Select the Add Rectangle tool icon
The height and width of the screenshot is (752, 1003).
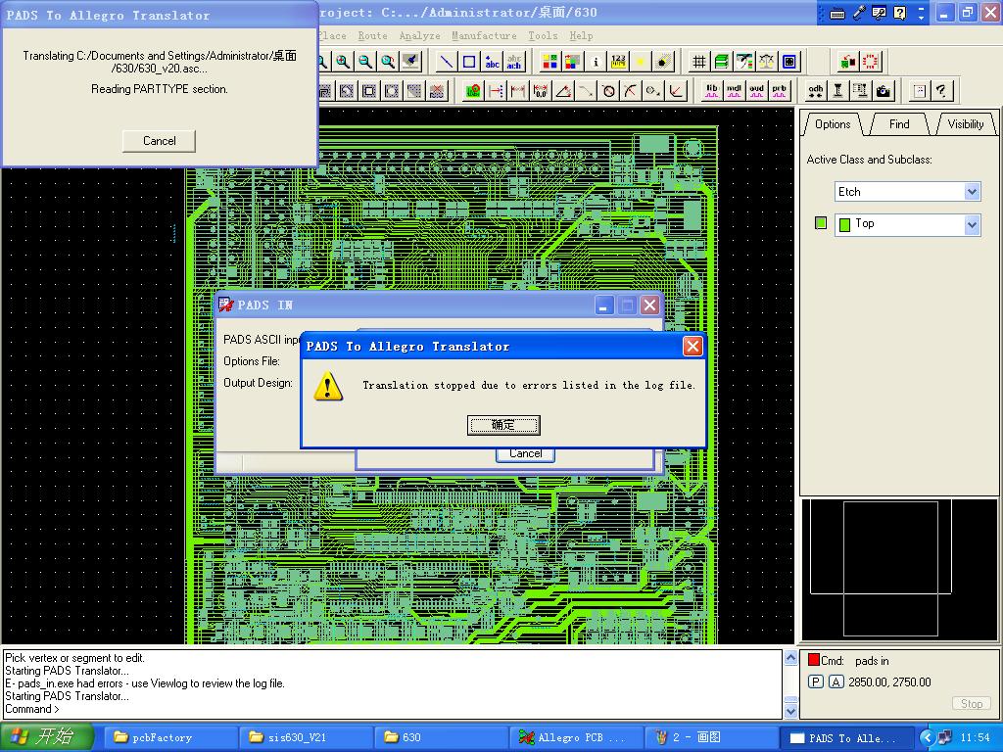tap(469, 62)
